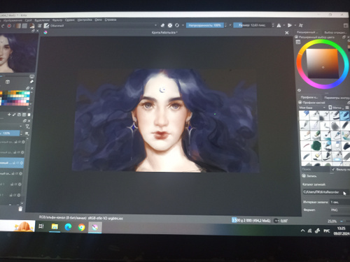Open the Фильтр menu
The height and width of the screenshot is (262, 350).
point(57,20)
